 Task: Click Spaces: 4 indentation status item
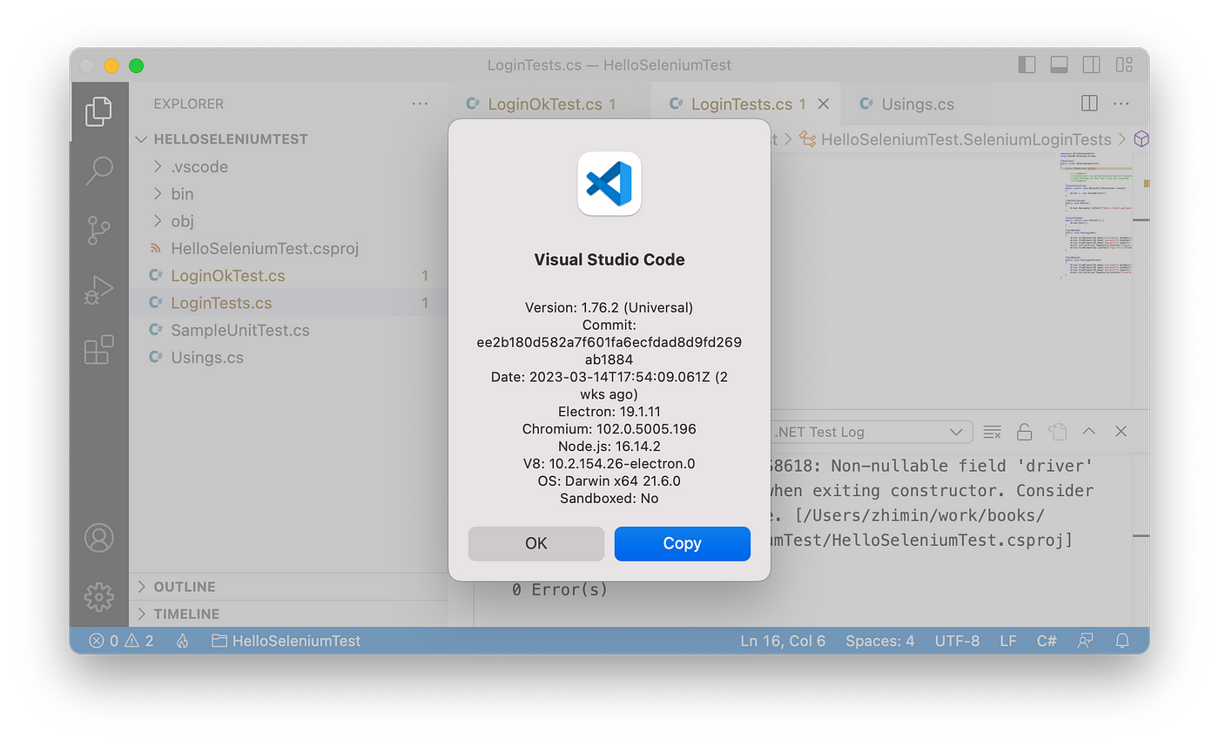(x=880, y=641)
